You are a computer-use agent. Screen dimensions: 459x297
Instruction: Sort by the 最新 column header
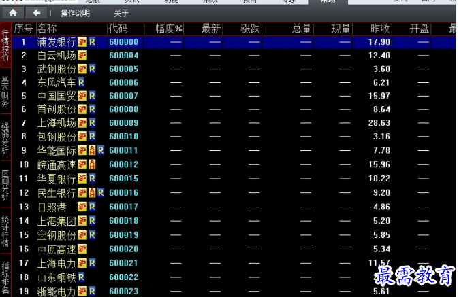[x=211, y=29]
